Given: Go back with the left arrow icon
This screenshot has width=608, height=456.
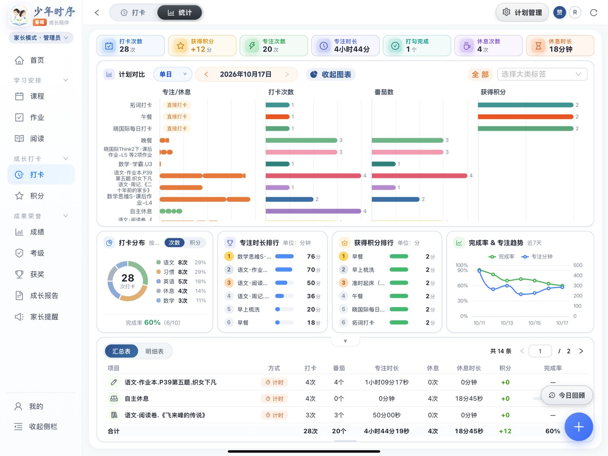Looking at the screenshot, I should (97, 13).
